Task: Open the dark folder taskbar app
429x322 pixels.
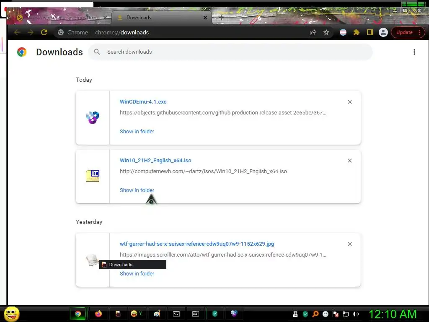Action: (x=118, y=314)
